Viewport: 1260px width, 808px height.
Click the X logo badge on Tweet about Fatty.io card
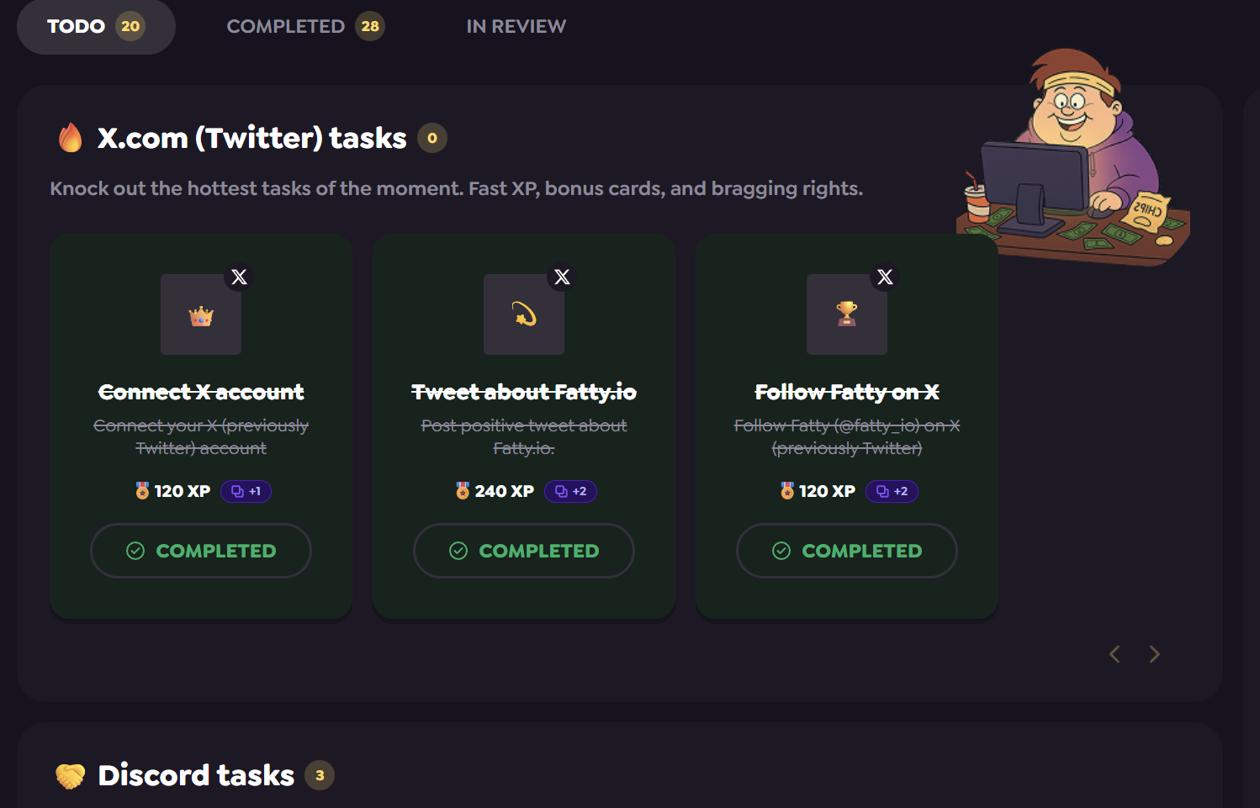pos(563,277)
